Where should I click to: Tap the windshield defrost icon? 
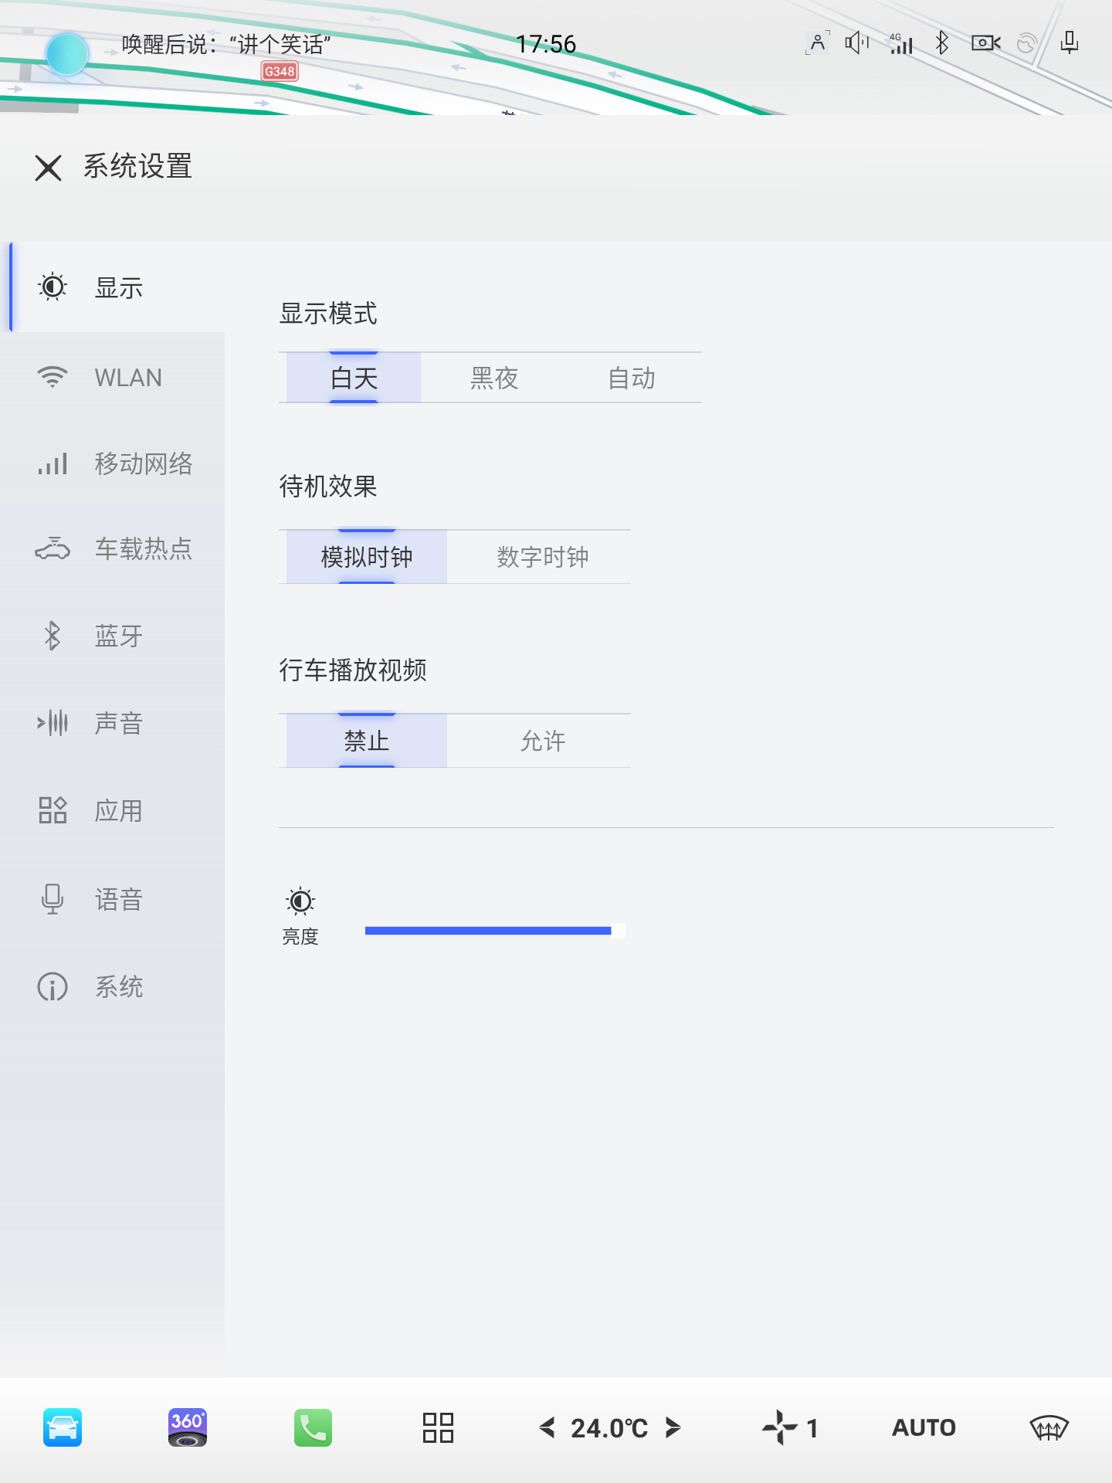[1049, 1427]
